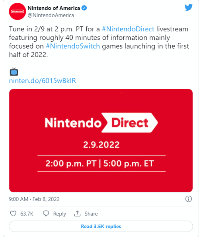Click the share upload arrow icon
The height and width of the screenshot is (237, 199).
pos(77,214)
